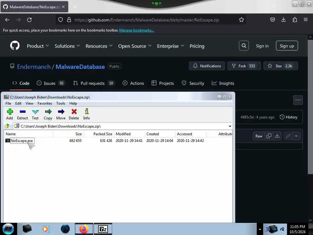Sort by the Name column header
The height and width of the screenshot is (235, 313).
point(28,134)
